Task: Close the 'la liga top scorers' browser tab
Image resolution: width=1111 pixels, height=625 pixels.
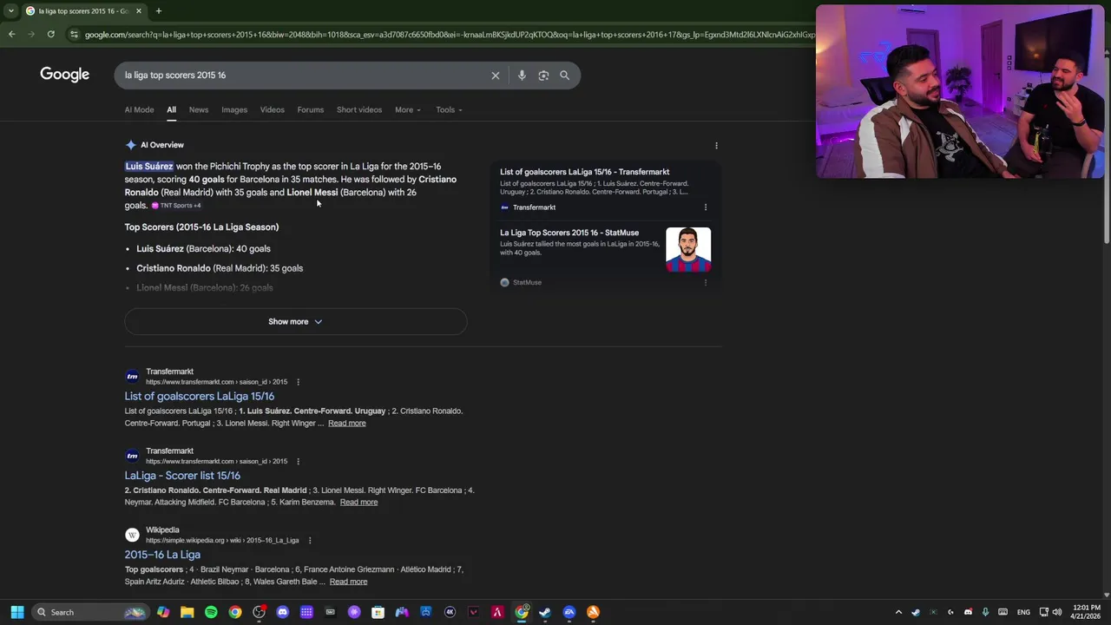Action: pos(138,11)
